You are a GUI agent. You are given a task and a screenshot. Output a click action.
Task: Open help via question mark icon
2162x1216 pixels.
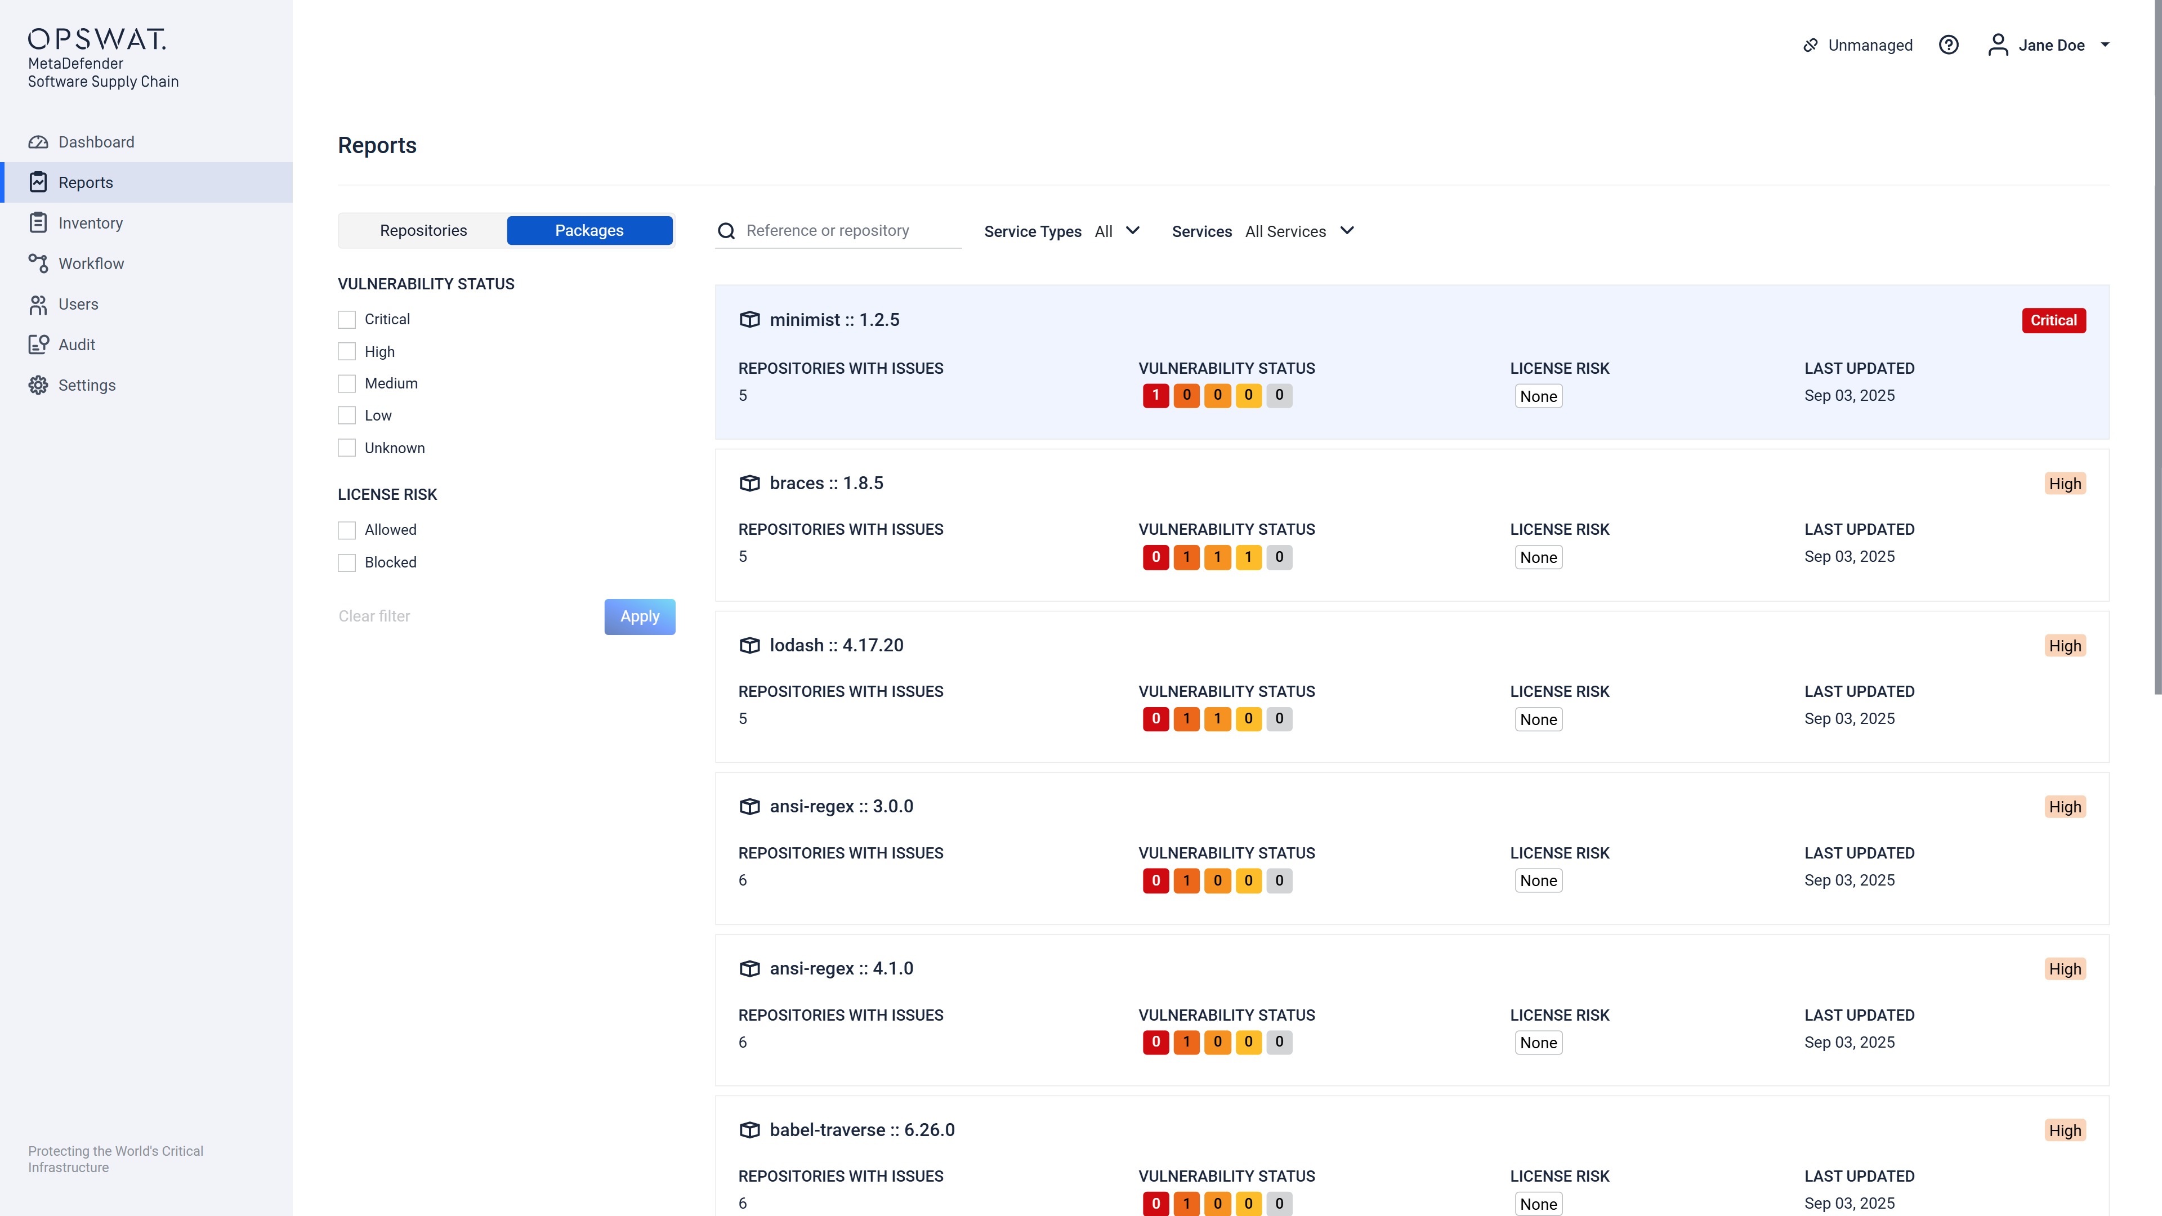(1948, 45)
